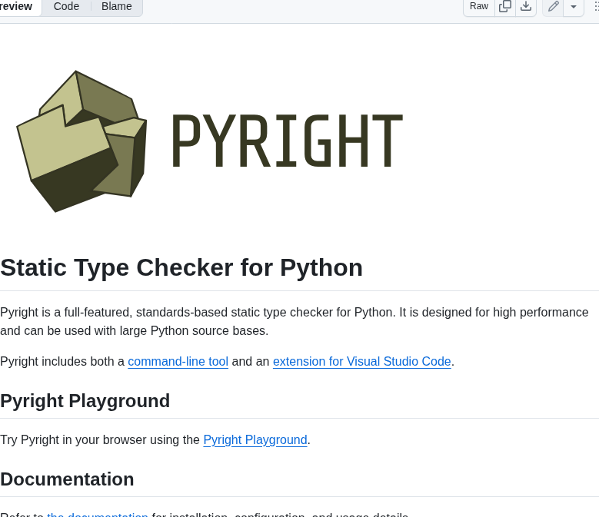Copy raw file contents icon

(x=505, y=6)
